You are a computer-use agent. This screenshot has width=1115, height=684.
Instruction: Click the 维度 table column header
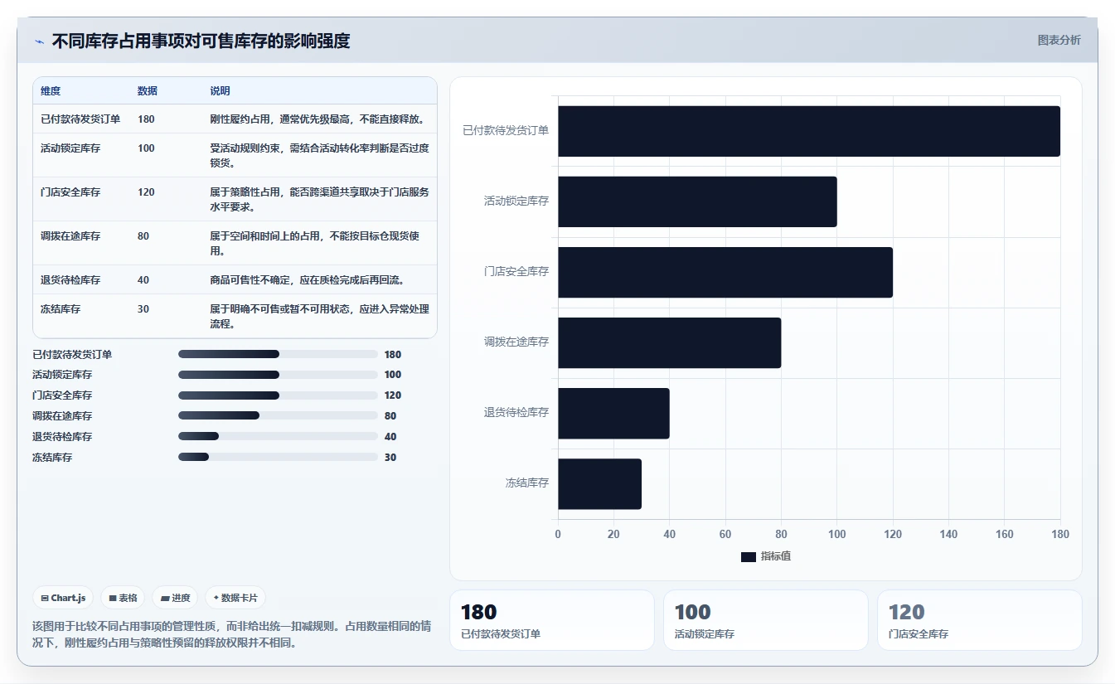pos(51,90)
